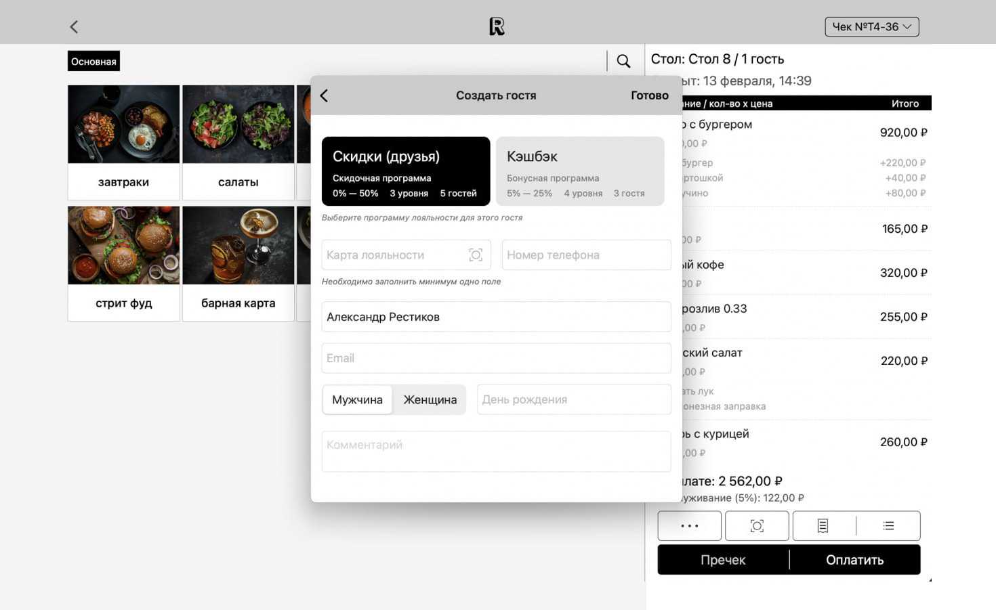This screenshot has width=996, height=610.
Task: Go back using the top-left arrow
Action: tap(74, 26)
